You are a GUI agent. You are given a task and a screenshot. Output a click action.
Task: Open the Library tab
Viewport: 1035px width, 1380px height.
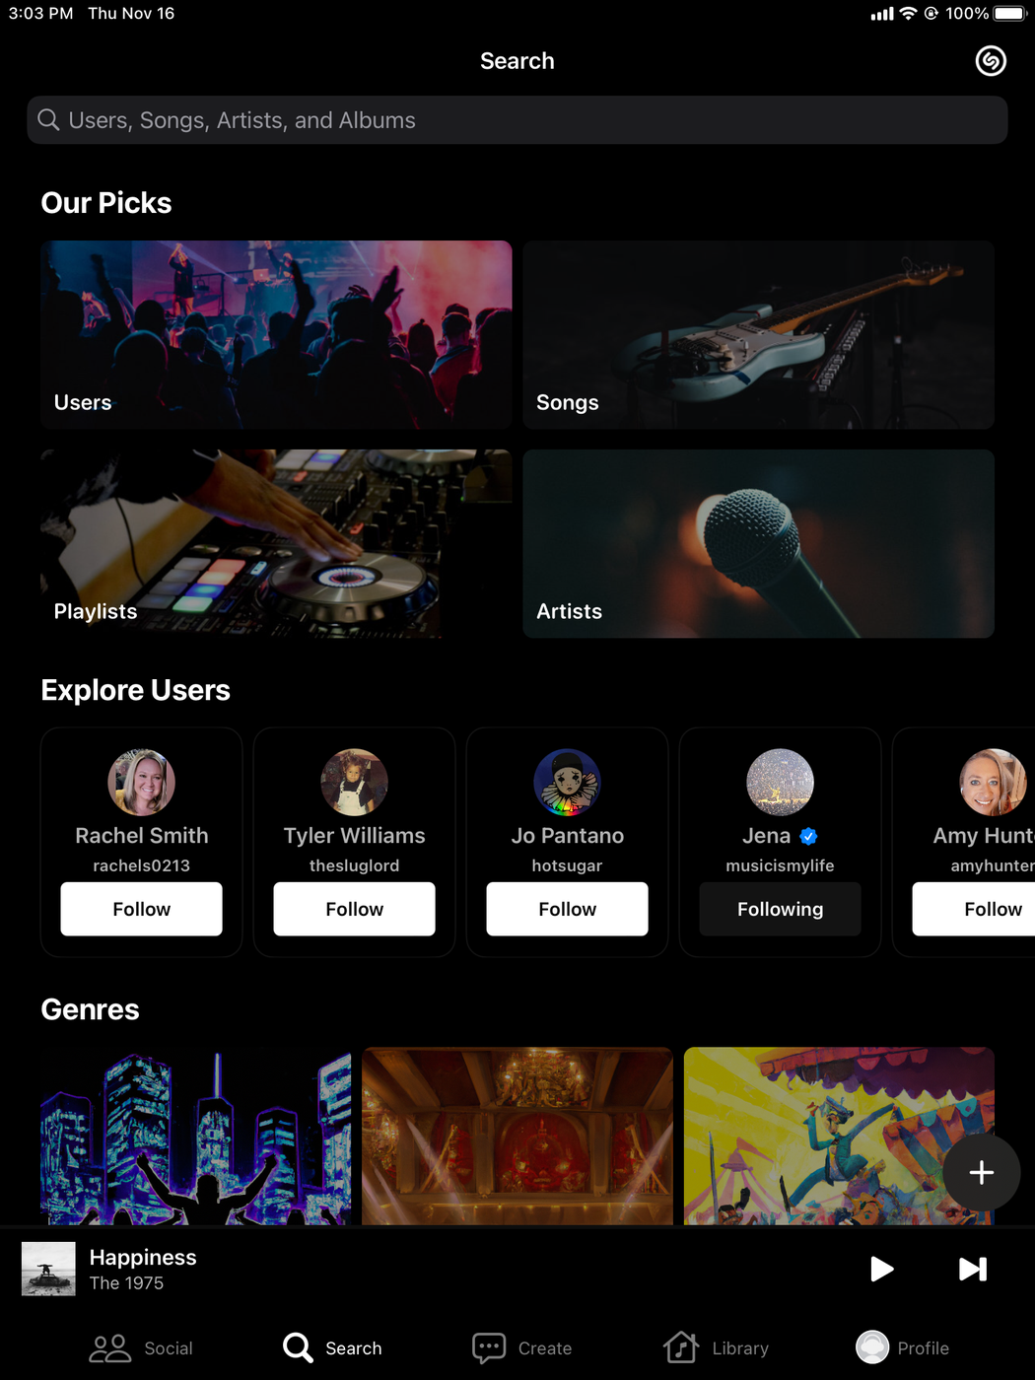[x=716, y=1347]
